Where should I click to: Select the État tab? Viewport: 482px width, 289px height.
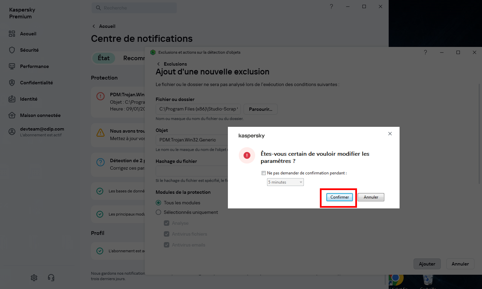point(104,58)
